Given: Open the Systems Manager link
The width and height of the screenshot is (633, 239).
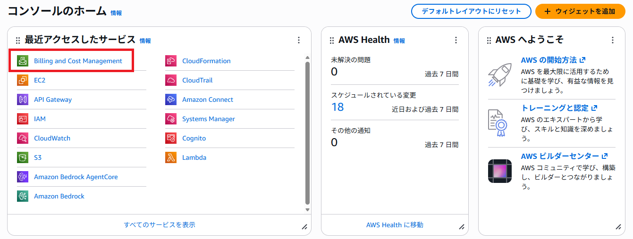Looking at the screenshot, I should 208,119.
